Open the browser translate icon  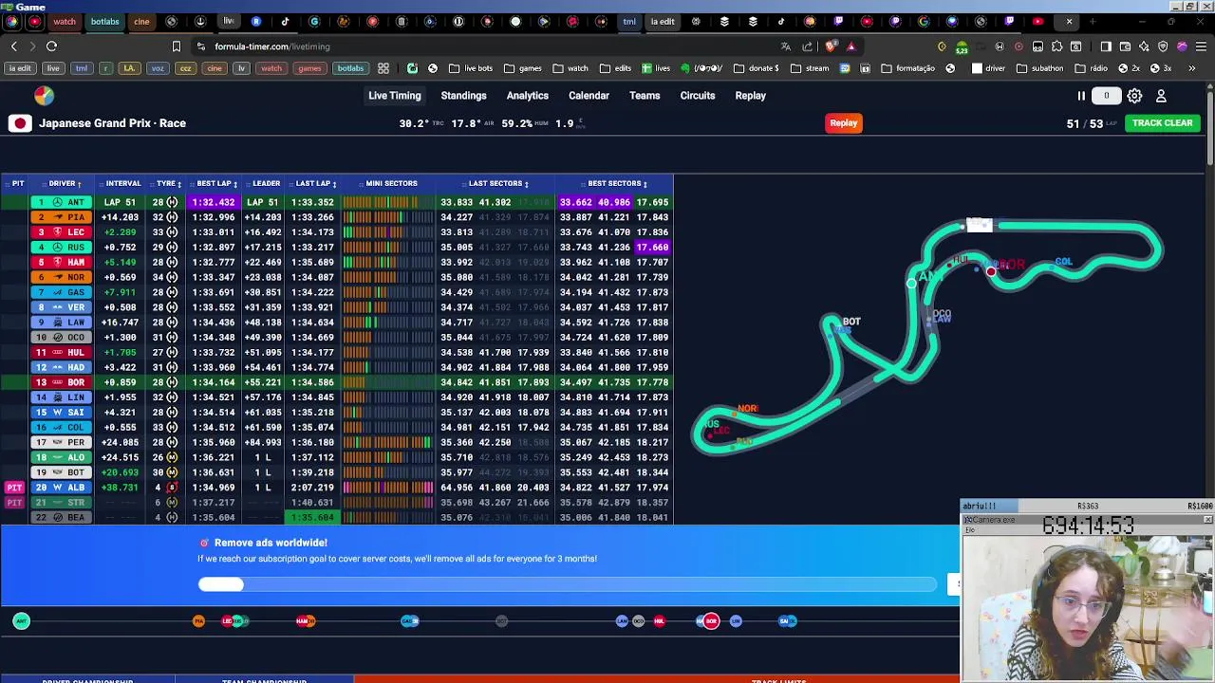pyautogui.click(x=785, y=46)
